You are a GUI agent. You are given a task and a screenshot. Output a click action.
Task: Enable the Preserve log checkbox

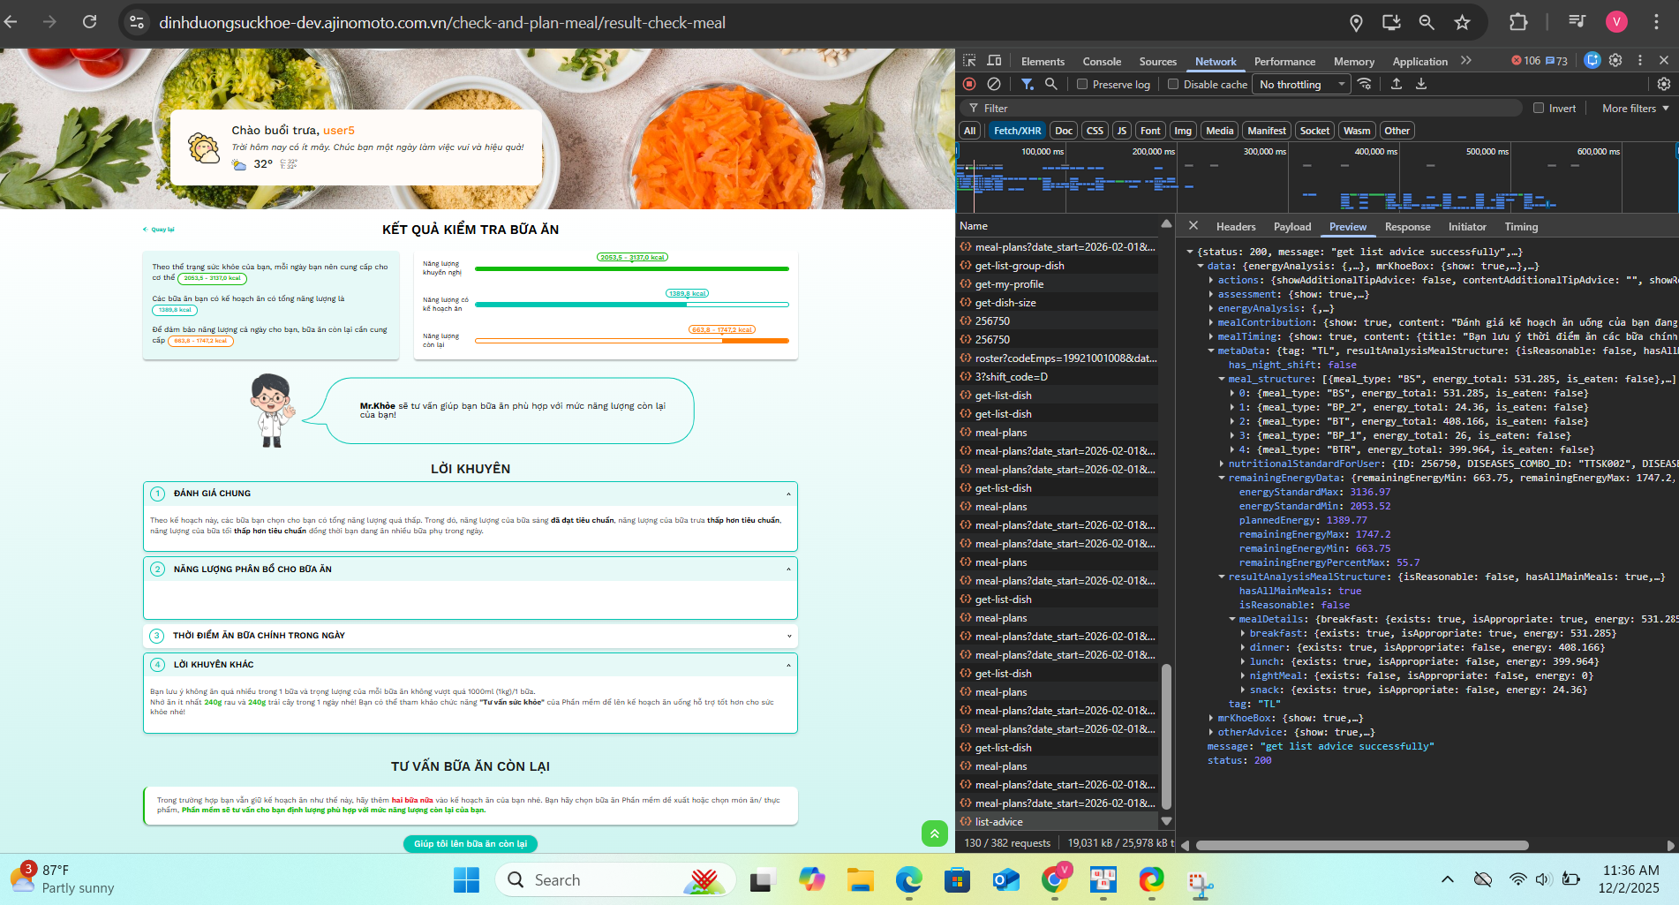[1082, 85]
